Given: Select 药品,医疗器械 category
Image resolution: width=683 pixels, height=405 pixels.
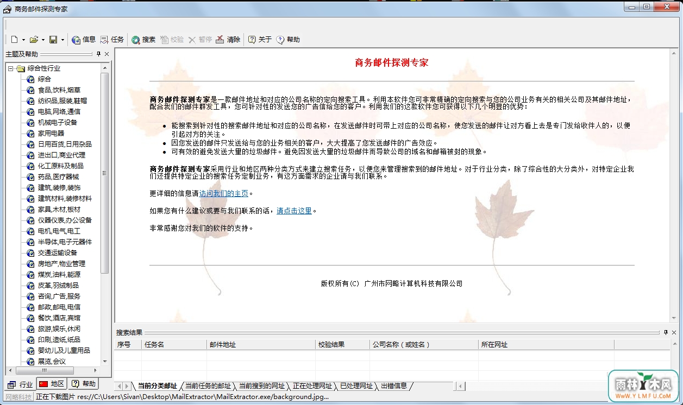Looking at the screenshot, I should coord(58,176).
